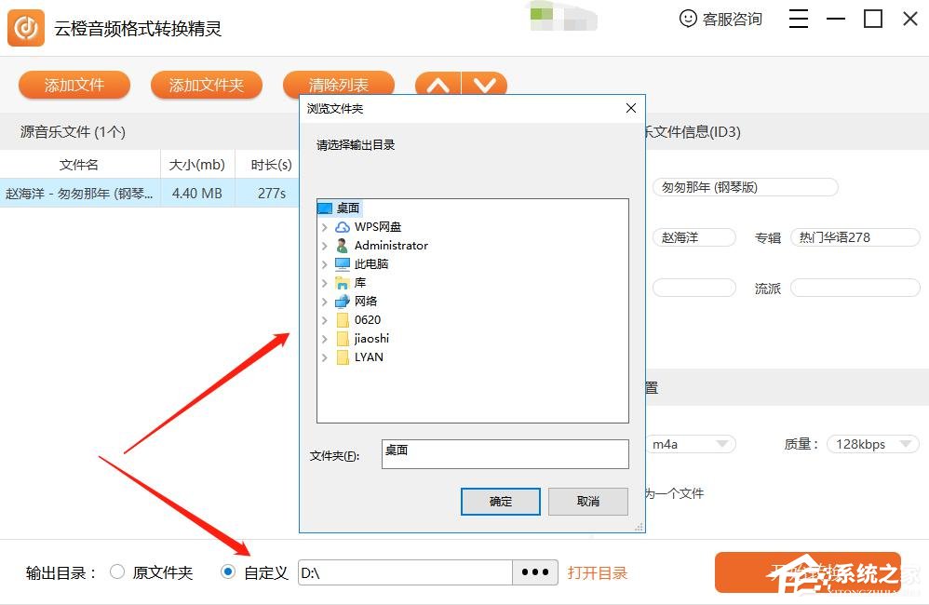929x605 pixels.
Task: Click the 添加文件 button
Action: 74,85
